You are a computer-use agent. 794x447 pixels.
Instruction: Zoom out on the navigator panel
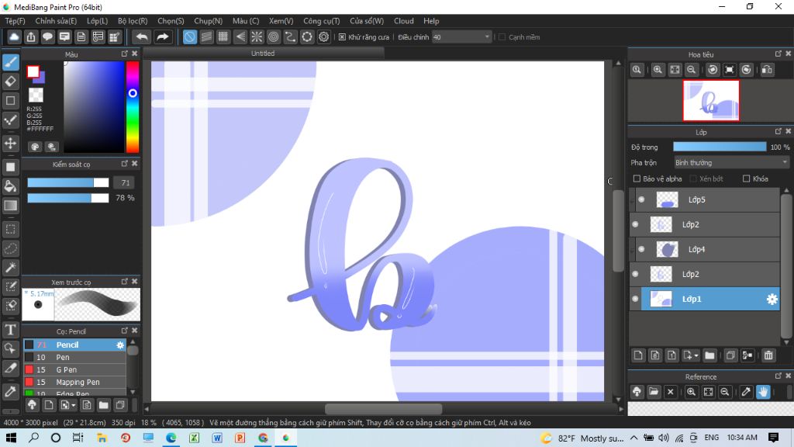click(x=691, y=70)
